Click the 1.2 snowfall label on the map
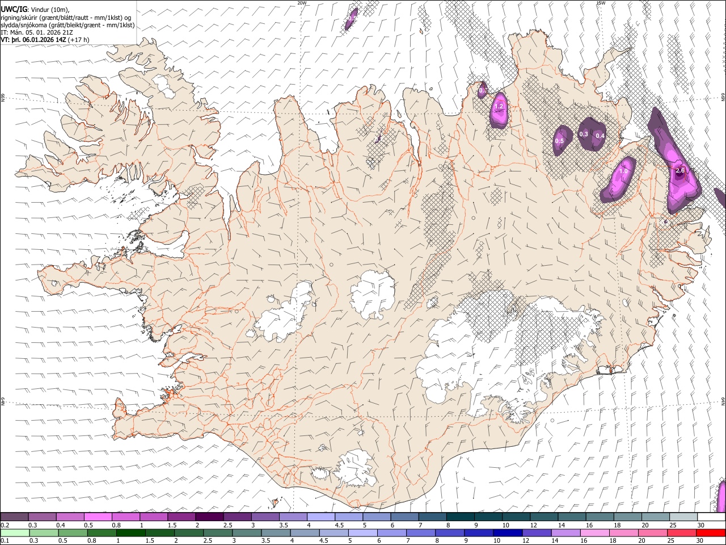 click(499, 106)
